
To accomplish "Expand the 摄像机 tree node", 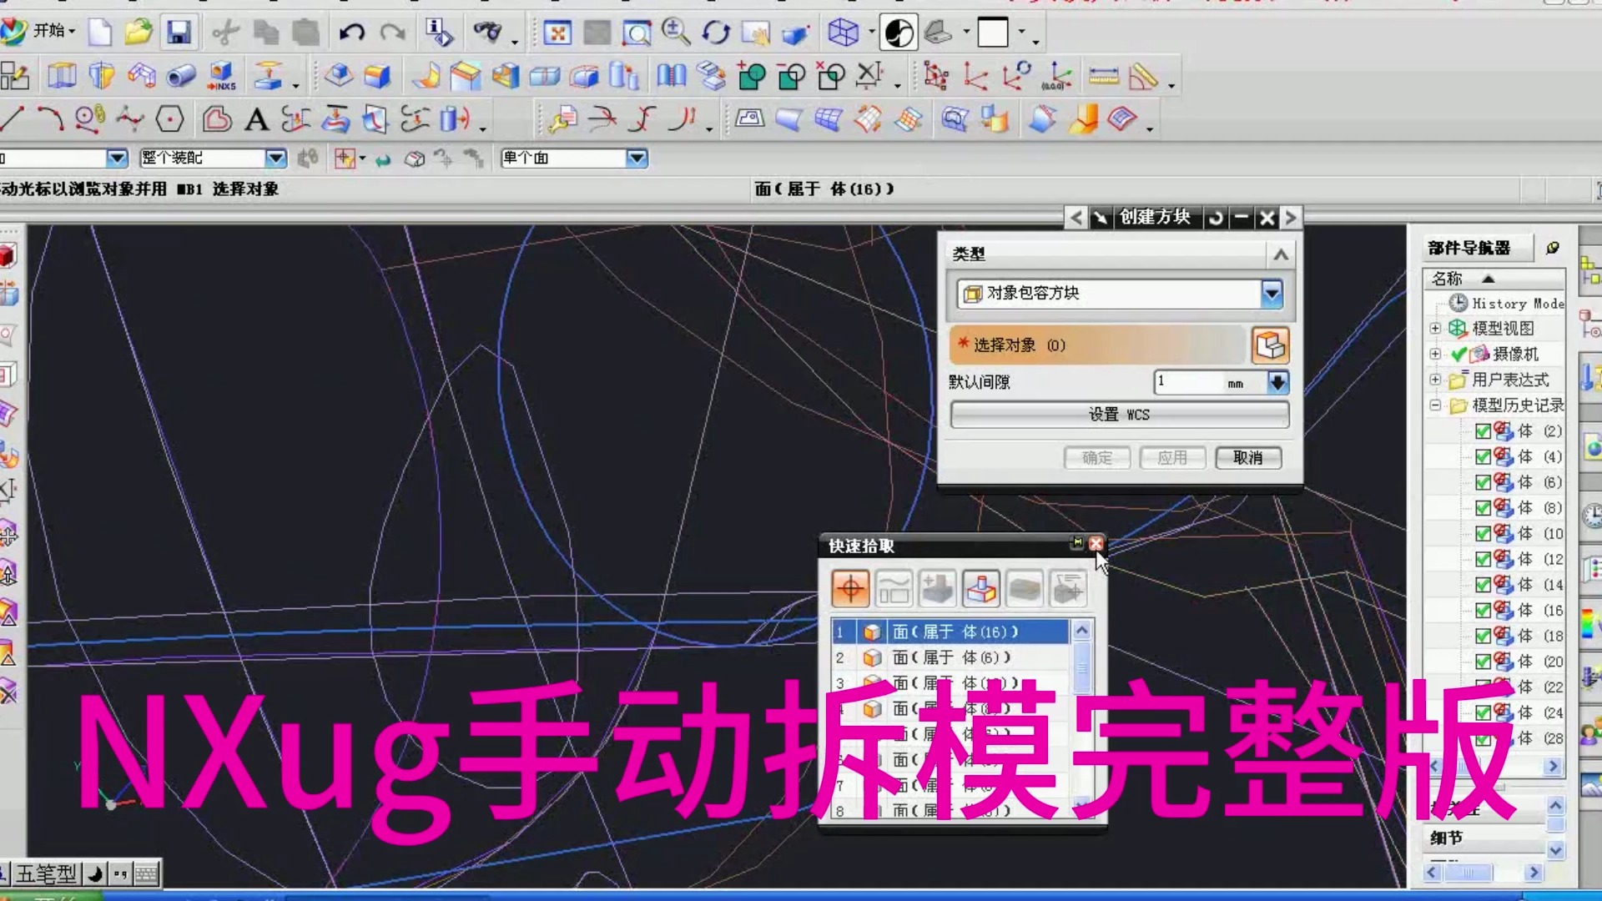I will pyautogui.click(x=1435, y=354).
